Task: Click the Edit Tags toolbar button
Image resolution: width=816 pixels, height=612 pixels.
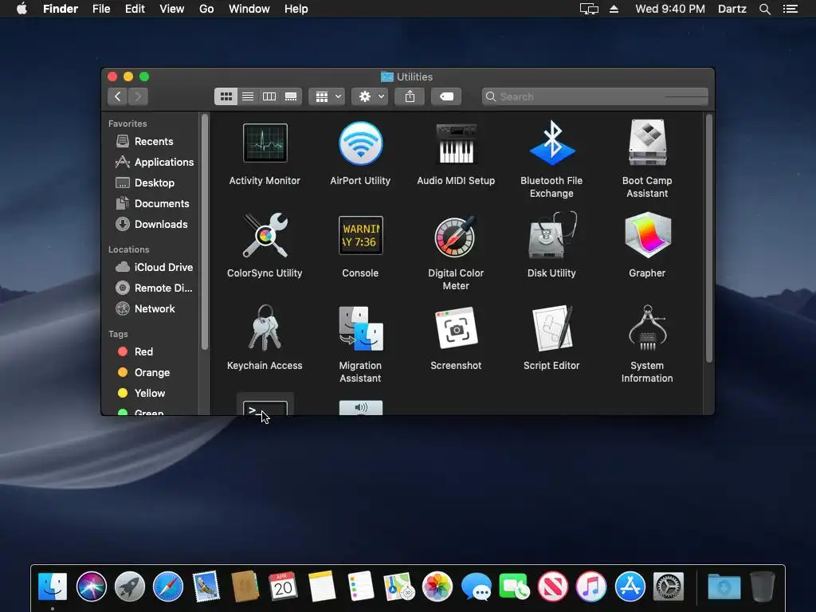Action: tap(446, 96)
